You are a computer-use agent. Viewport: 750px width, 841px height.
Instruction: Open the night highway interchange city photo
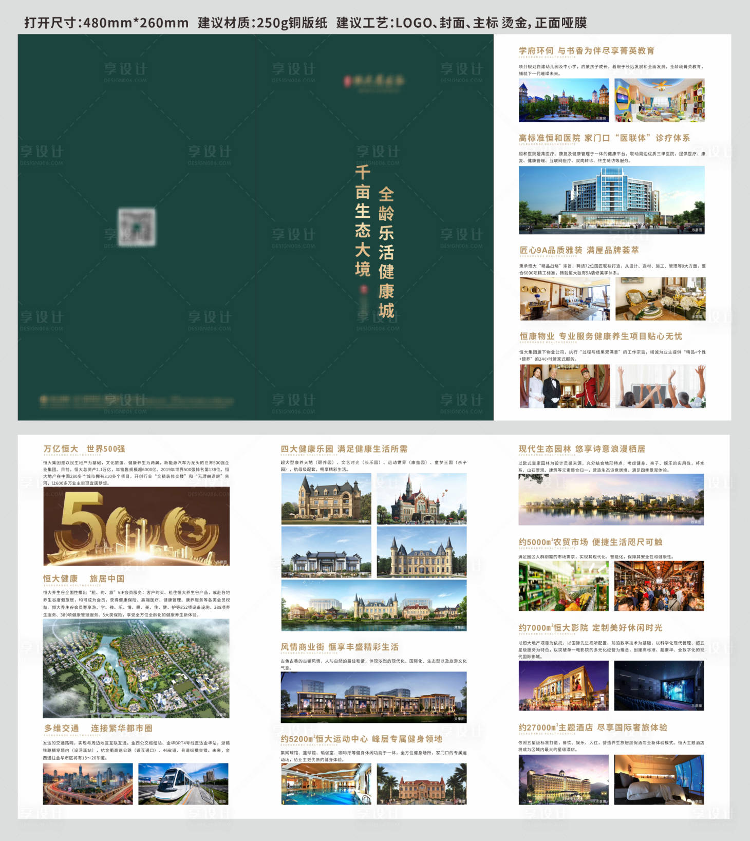click(88, 783)
